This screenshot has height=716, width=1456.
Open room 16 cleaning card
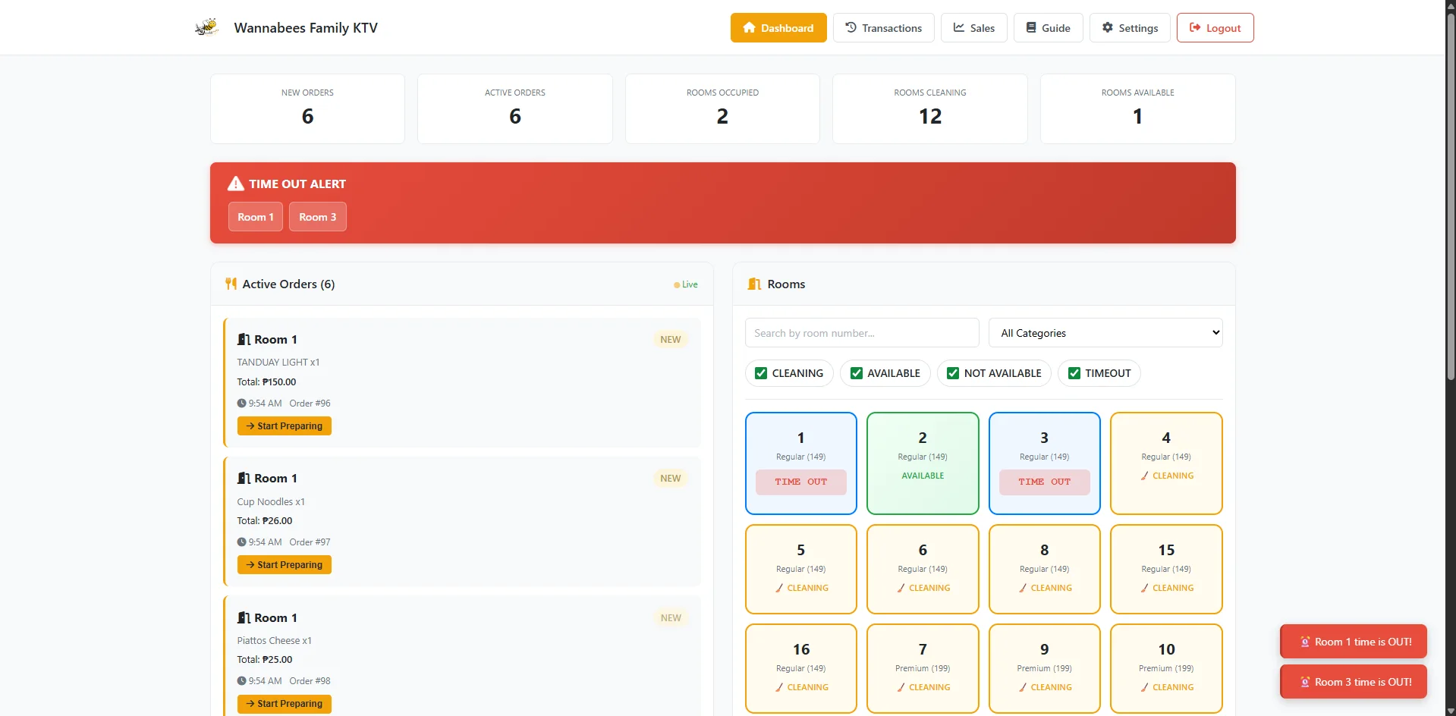coord(800,668)
